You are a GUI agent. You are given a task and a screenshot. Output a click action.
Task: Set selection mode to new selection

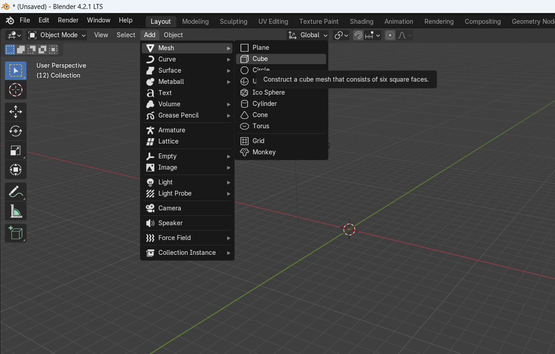tap(10, 49)
